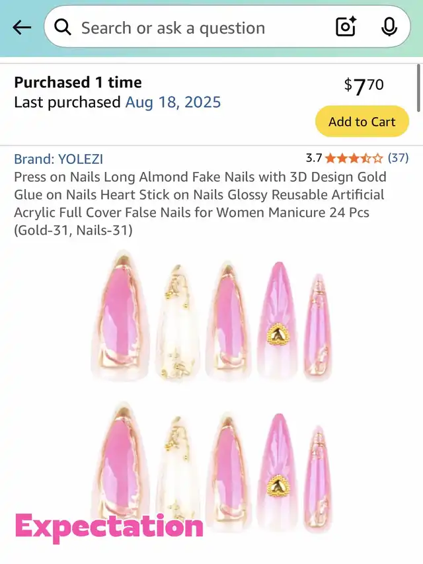Screen dimensions: 423x564
Task: Open the Brand: YOLEZI link
Action: pos(59,159)
